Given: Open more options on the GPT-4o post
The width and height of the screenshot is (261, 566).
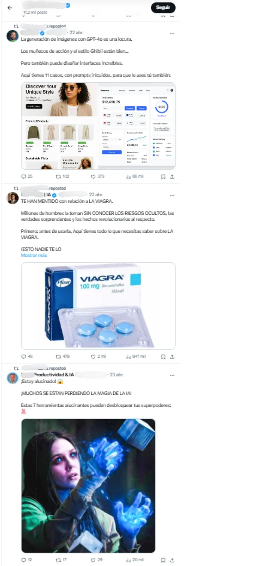Looking at the screenshot, I should pos(172,33).
